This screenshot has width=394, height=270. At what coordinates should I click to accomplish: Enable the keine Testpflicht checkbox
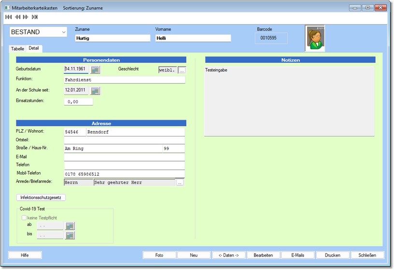tap(24, 218)
